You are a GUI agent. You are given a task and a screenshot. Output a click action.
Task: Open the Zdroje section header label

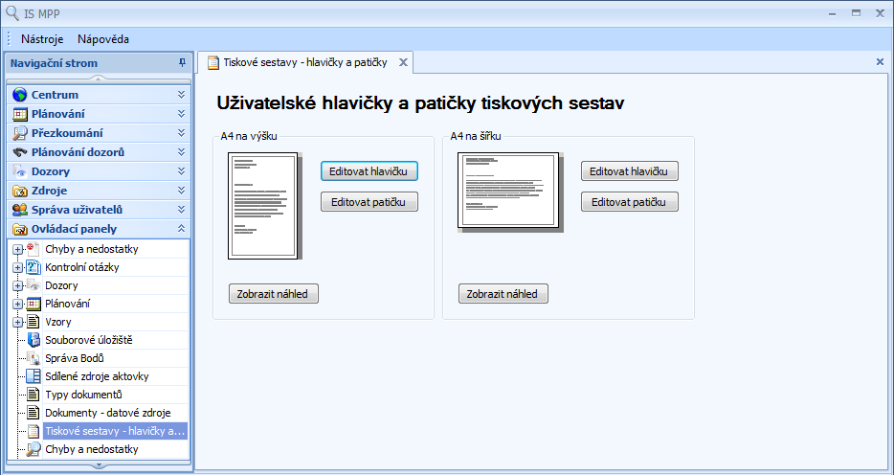[x=49, y=191]
